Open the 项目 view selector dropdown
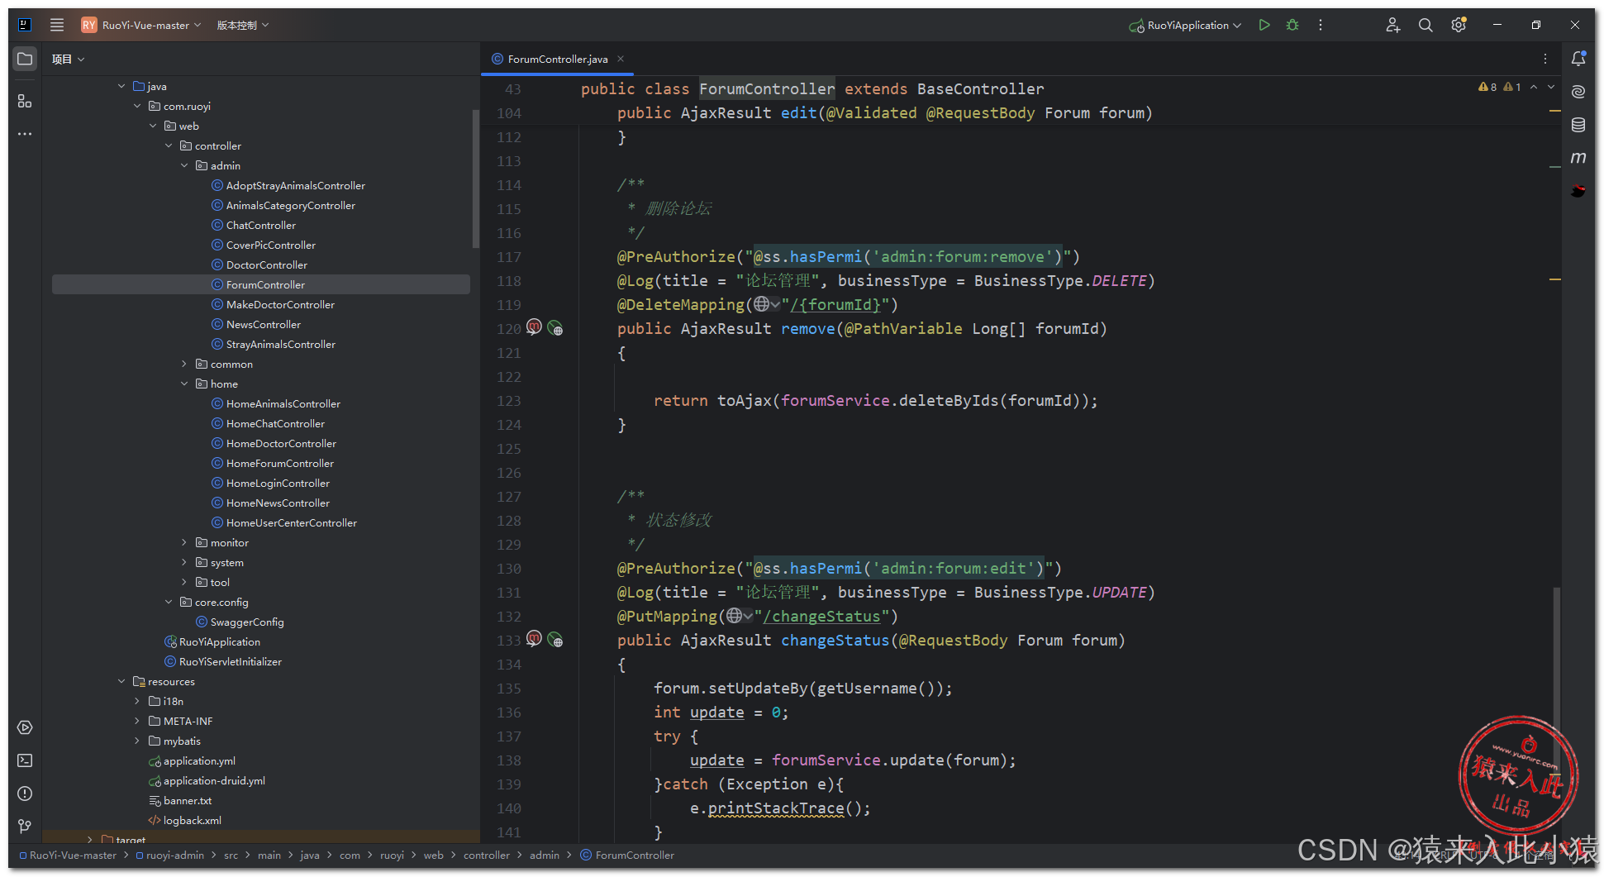1604x877 pixels. point(68,59)
